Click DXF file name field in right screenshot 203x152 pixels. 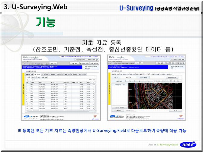click(x=128, y=78)
